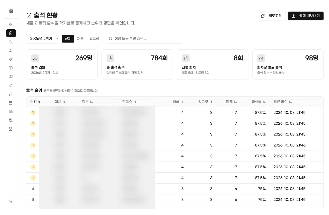Click the logout icon at sidebar bottom

point(11,201)
